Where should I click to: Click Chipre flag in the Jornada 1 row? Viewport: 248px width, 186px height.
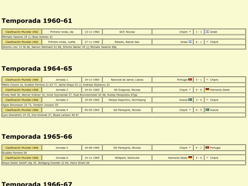[207, 79]
